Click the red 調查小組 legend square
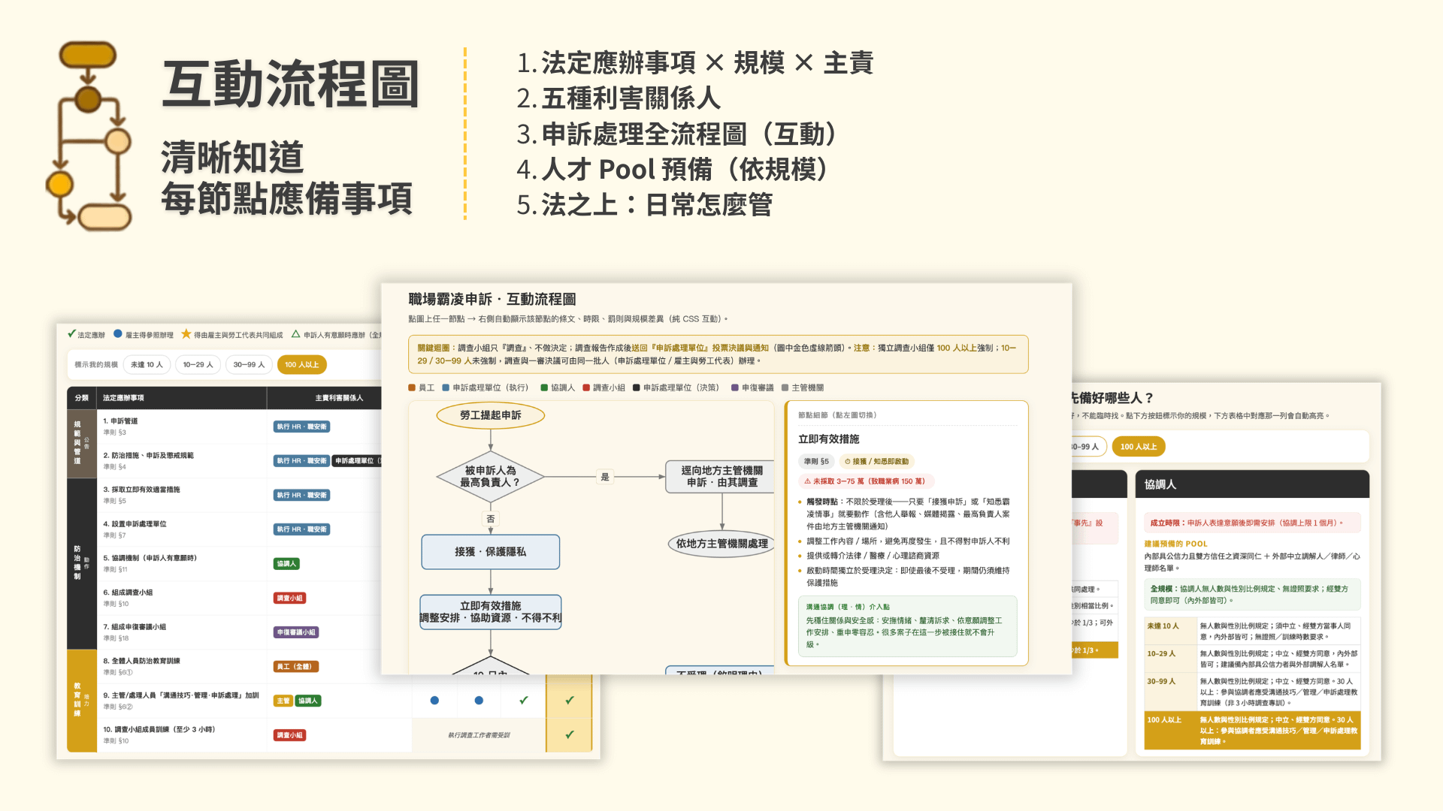This screenshot has height=811, width=1443. 586,387
